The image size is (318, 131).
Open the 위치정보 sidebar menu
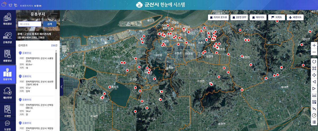8,20
